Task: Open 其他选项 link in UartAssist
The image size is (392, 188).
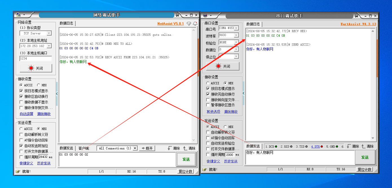Action: [x=213, y=112]
